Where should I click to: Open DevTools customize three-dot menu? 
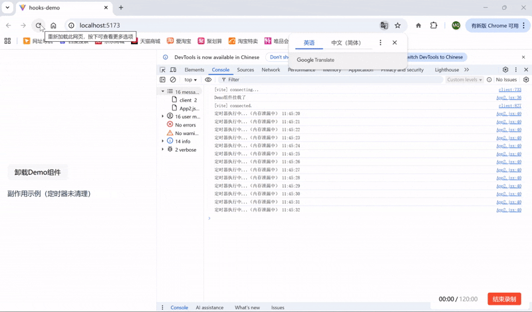pos(516,70)
